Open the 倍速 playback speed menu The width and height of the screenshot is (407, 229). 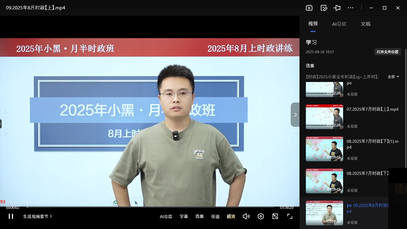coord(215,216)
